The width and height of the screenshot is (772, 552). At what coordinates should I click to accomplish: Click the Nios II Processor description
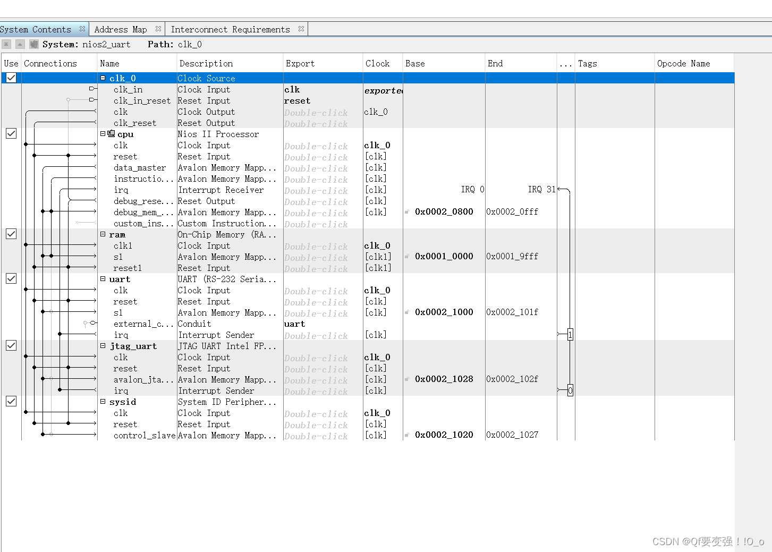coord(218,134)
